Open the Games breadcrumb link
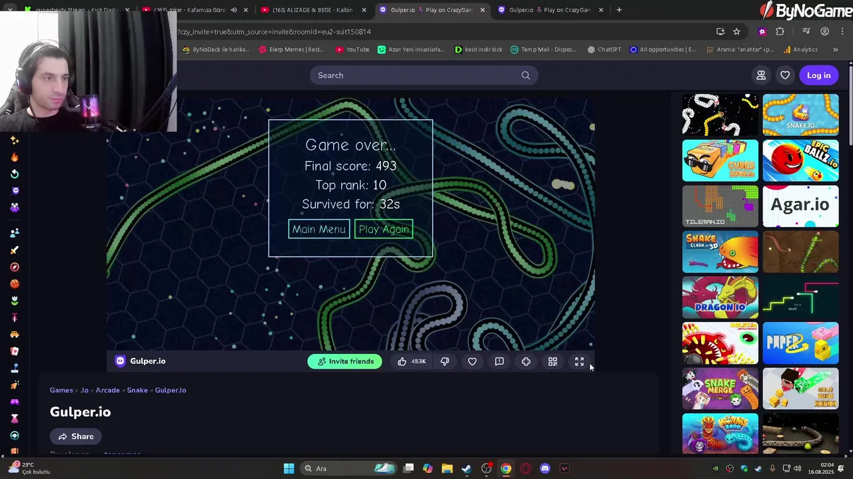853x479 pixels. pyautogui.click(x=61, y=390)
